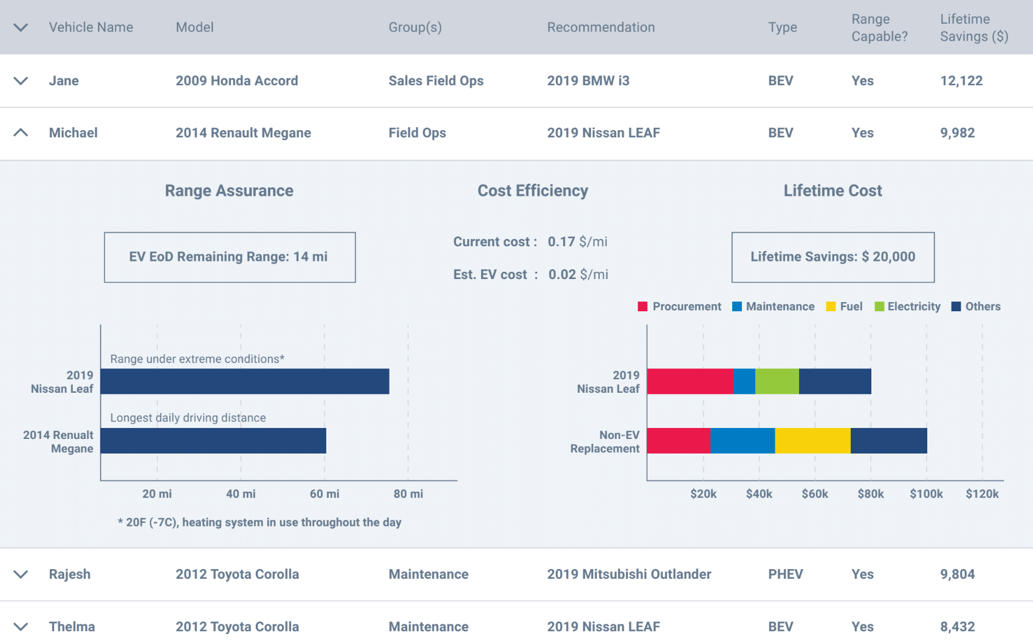Viewport: 1033px width, 642px height.
Task: Click the Lifetime Savings $20,000 box
Action: [x=832, y=257]
